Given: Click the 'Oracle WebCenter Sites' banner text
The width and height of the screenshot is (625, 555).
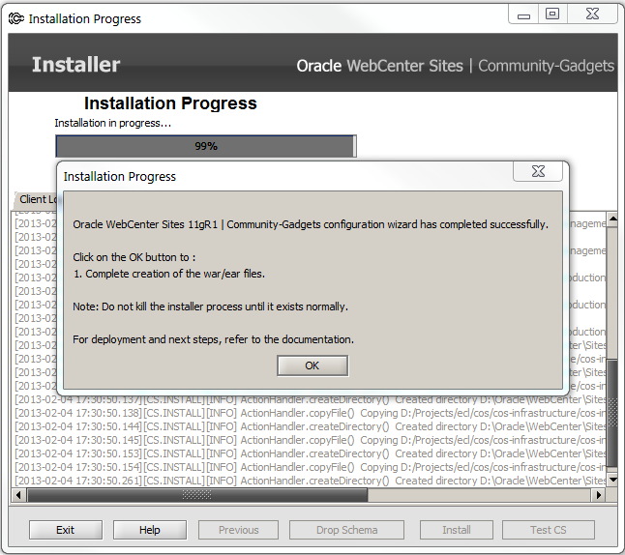Looking at the screenshot, I should [380, 66].
